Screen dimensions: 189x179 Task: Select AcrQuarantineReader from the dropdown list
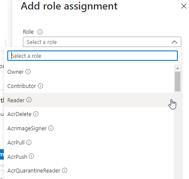pos(89,170)
